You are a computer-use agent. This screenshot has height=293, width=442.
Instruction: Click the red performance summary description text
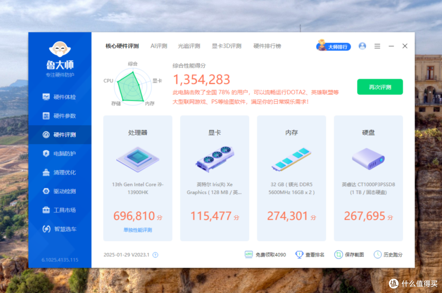255,97
